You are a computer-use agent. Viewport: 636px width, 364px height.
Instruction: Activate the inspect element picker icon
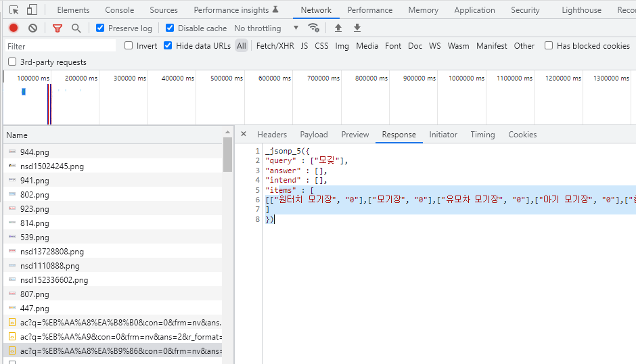point(14,9)
